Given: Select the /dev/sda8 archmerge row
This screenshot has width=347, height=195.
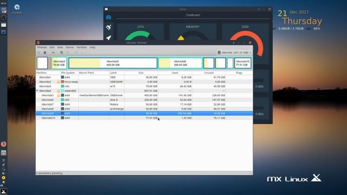Looking at the screenshot, I should (x=144, y=109).
